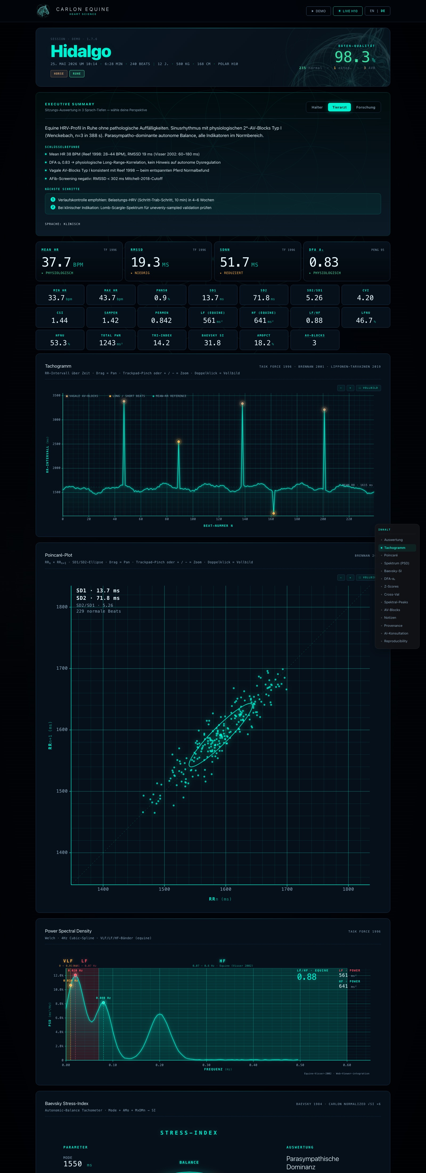Jump to AI-Konsultation in Inhalt panel
The image size is (426, 1173).
point(397,633)
